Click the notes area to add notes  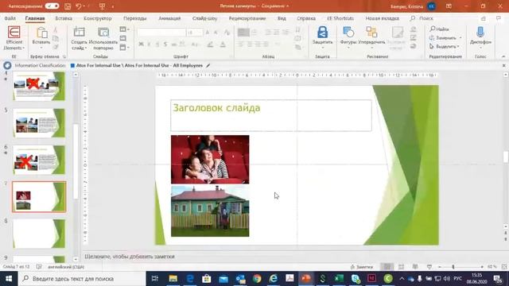(x=130, y=257)
